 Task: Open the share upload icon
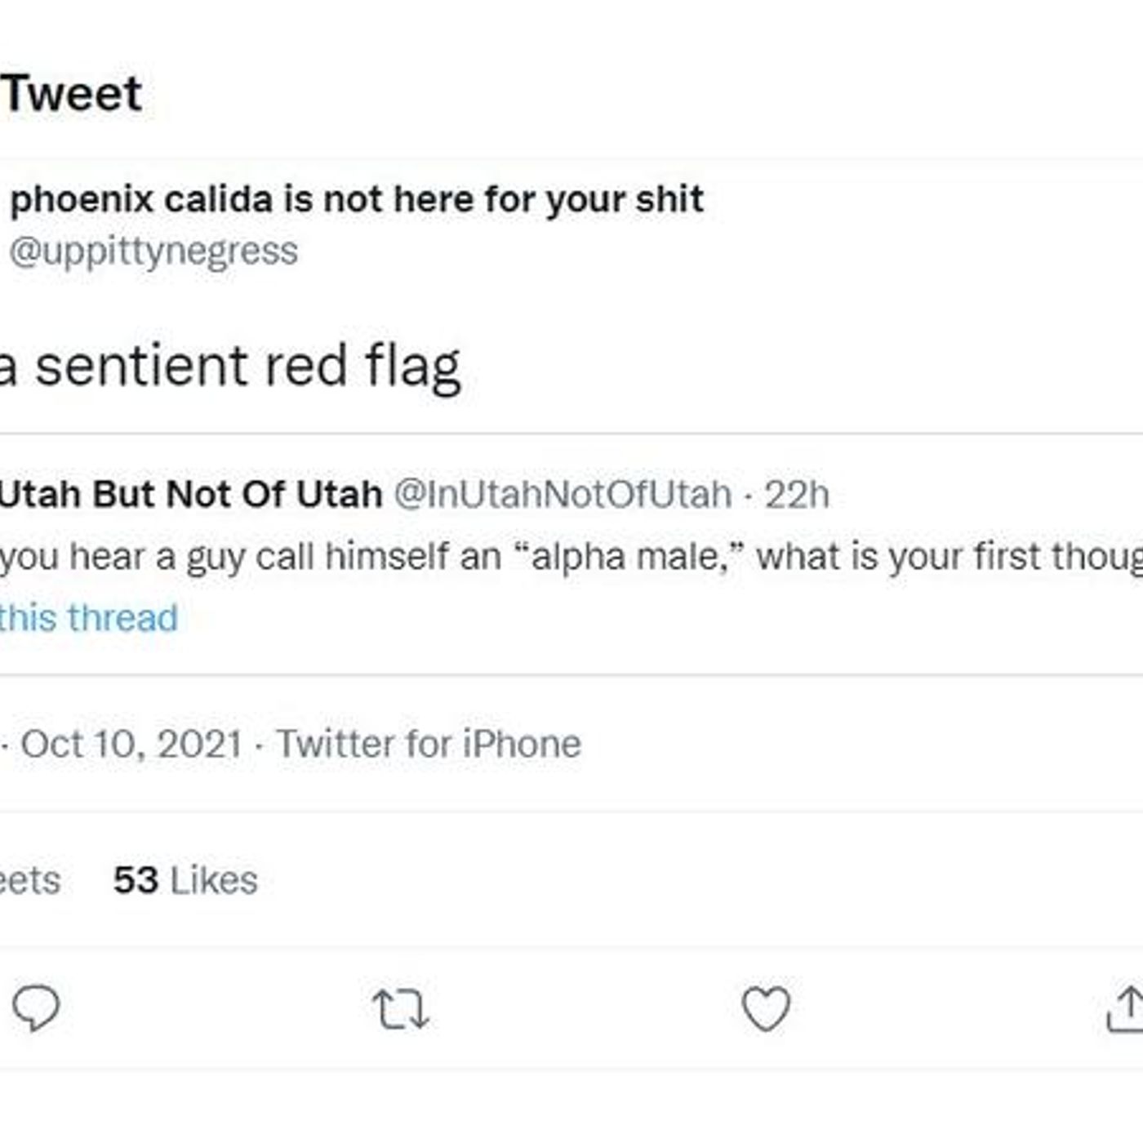pyautogui.click(x=1126, y=1009)
